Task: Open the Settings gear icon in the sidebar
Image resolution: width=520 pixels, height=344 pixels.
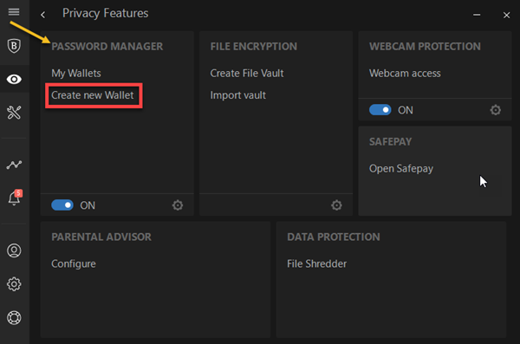Action: pyautogui.click(x=14, y=284)
